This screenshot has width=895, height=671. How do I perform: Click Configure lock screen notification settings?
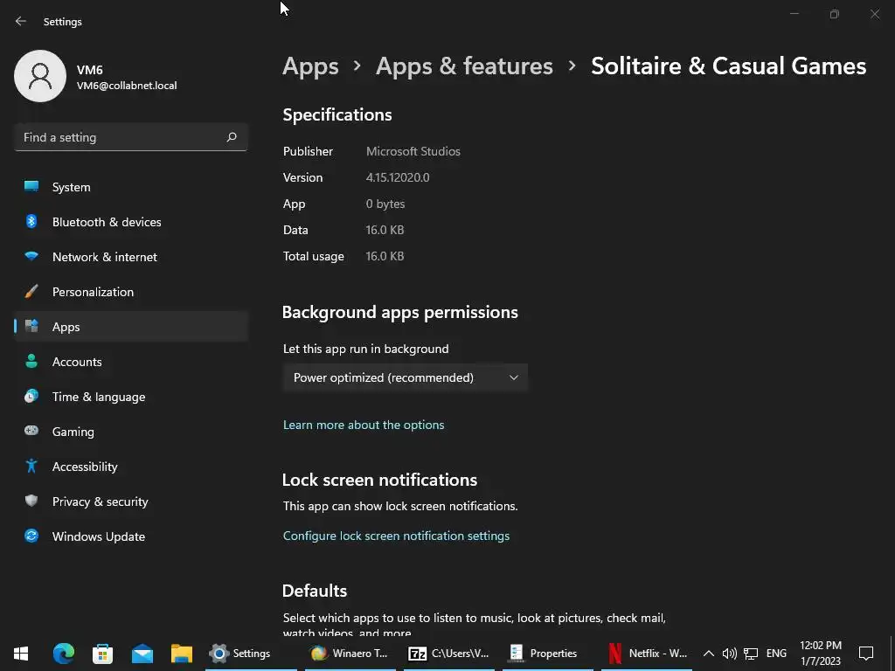396,536
